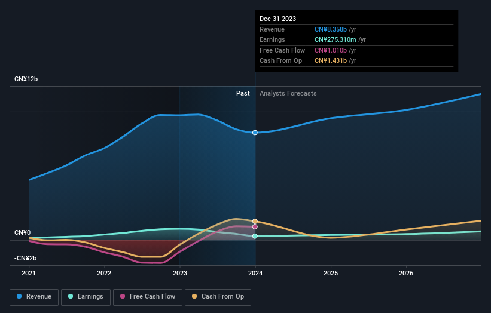Click the Analysts Forecasts label
Viewport: 491px width, 313px height.
(288, 94)
